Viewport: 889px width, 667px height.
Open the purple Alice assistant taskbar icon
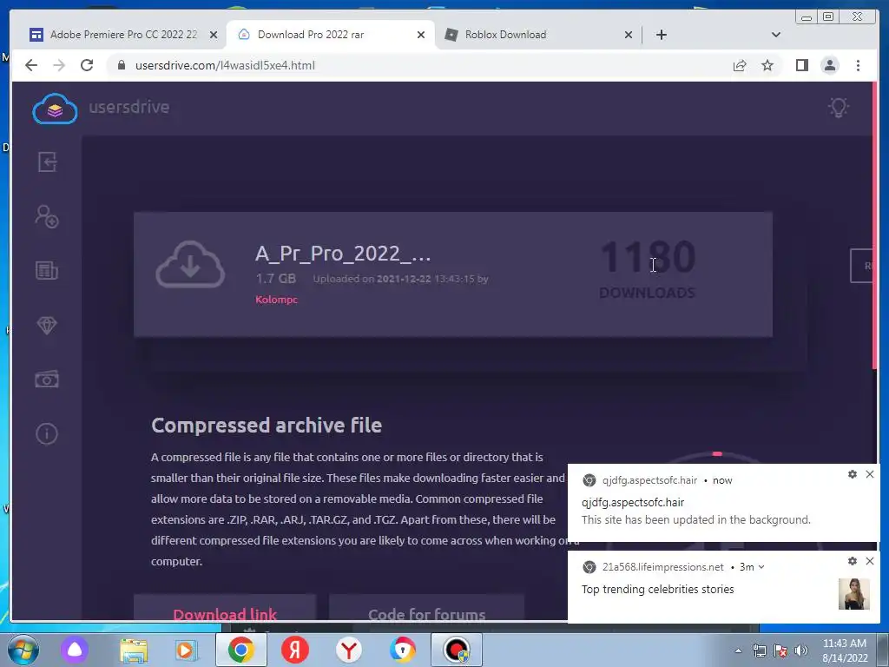click(75, 650)
